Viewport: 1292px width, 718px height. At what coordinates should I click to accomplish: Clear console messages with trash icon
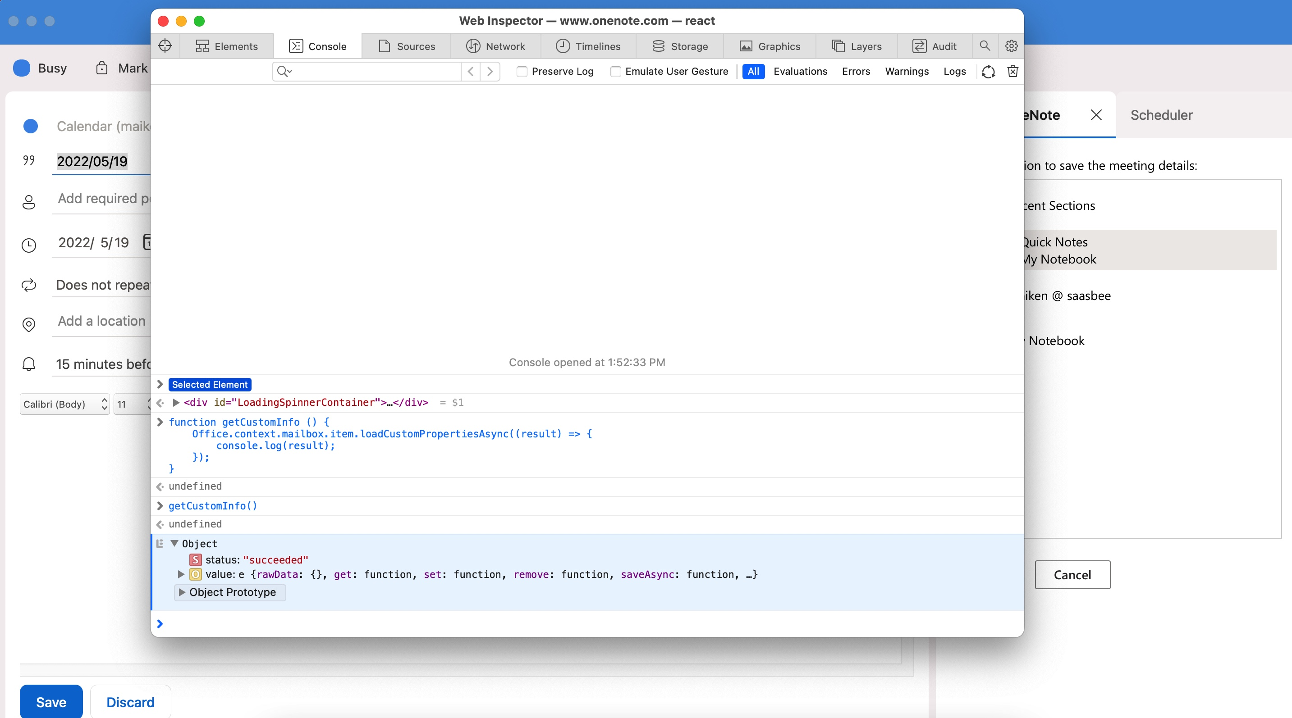click(1013, 72)
